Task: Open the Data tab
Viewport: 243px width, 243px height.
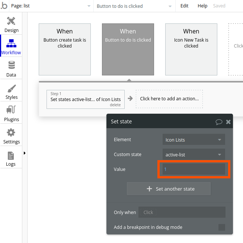Action: tap(11, 69)
